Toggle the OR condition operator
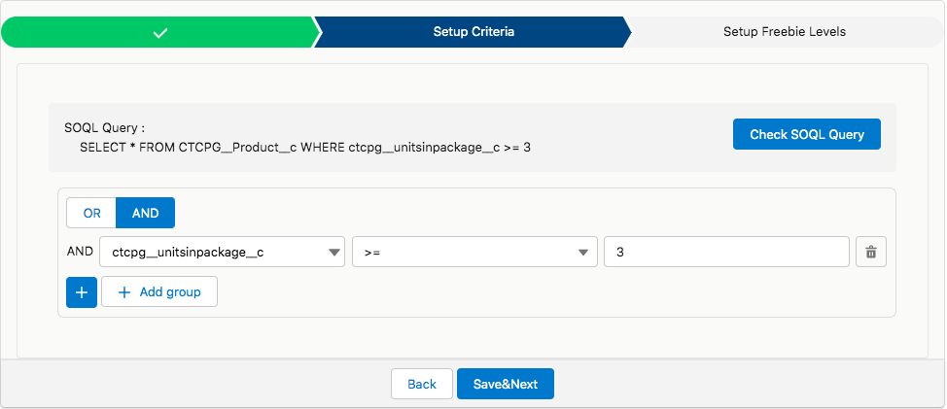 click(91, 213)
